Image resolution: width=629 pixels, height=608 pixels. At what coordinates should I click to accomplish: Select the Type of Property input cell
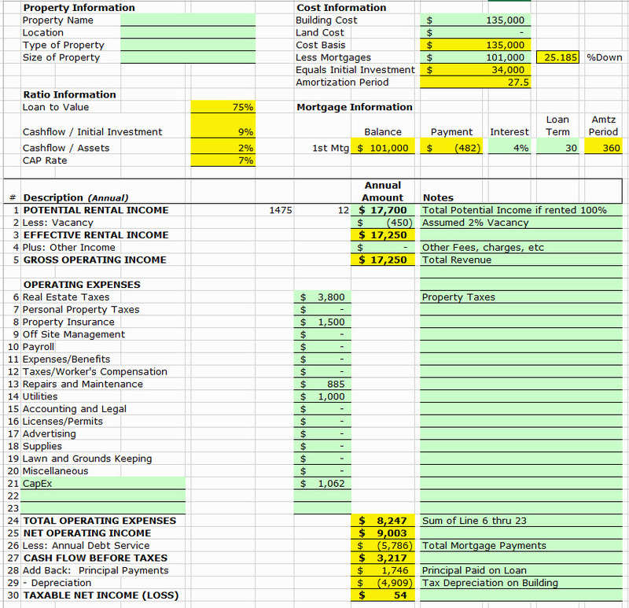click(188, 45)
